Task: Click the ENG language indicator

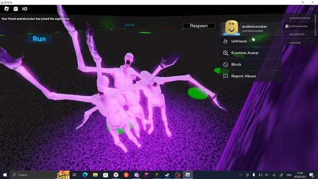Action: coord(289,175)
